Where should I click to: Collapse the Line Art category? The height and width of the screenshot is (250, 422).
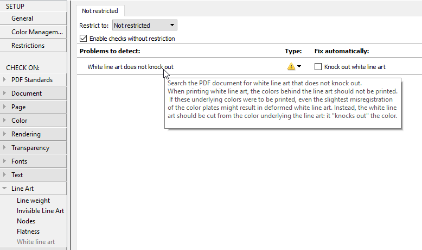5,189
